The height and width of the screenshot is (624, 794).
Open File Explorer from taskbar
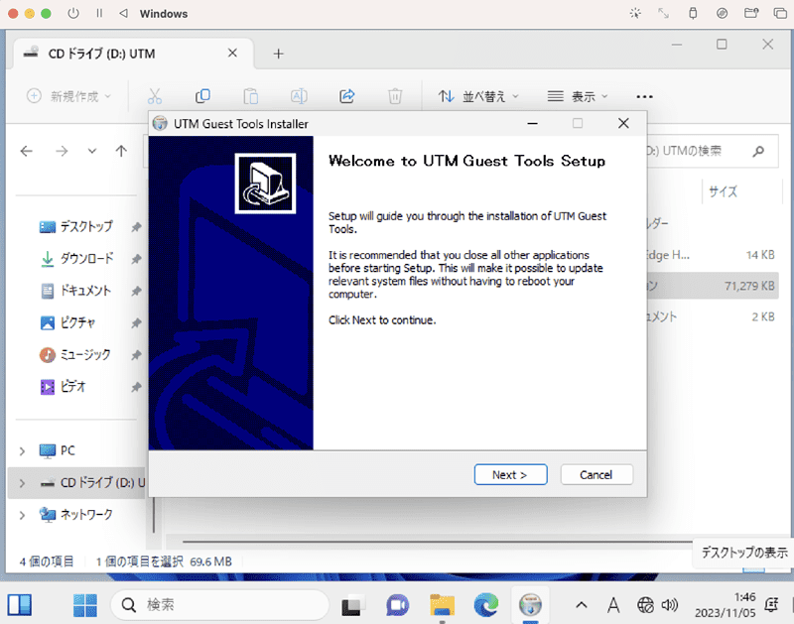coord(442,605)
